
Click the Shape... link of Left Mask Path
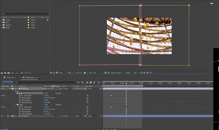tap(46, 96)
